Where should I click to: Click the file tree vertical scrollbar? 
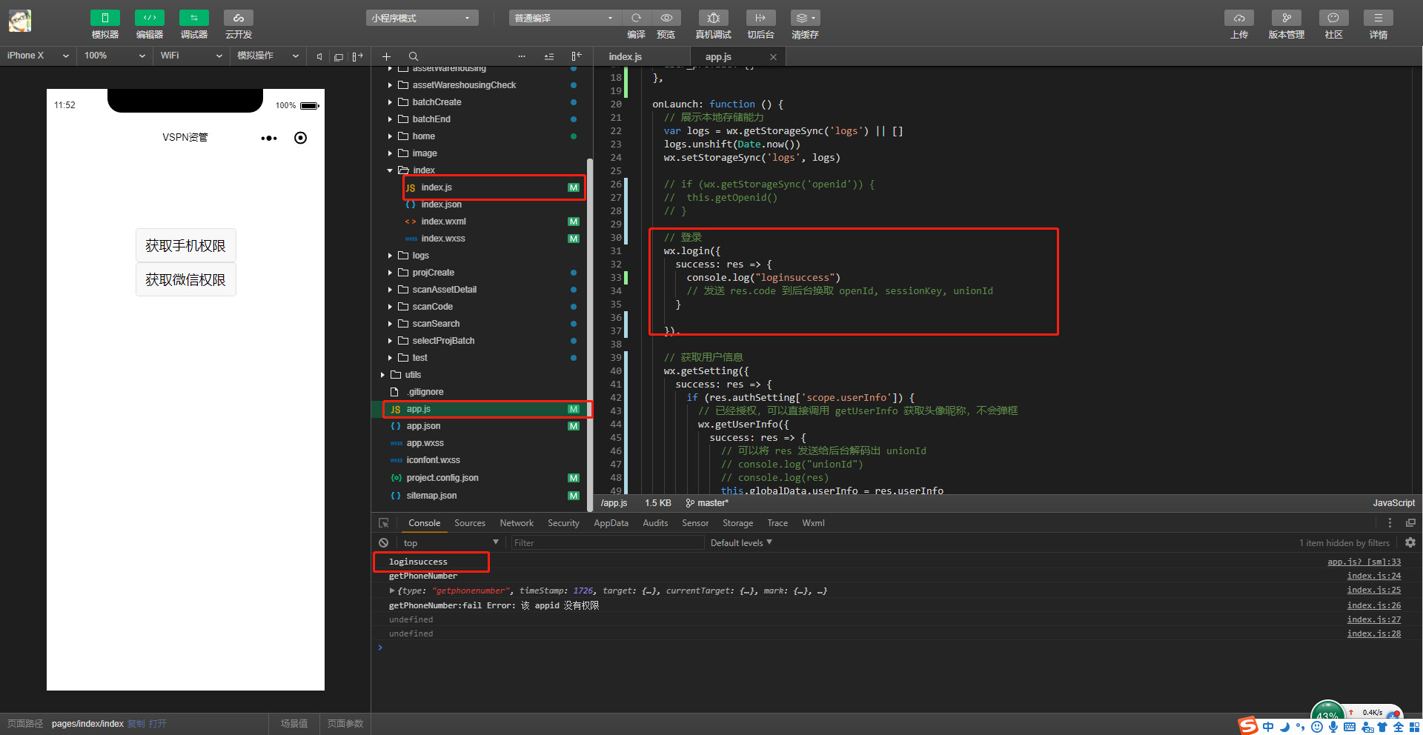point(590,333)
